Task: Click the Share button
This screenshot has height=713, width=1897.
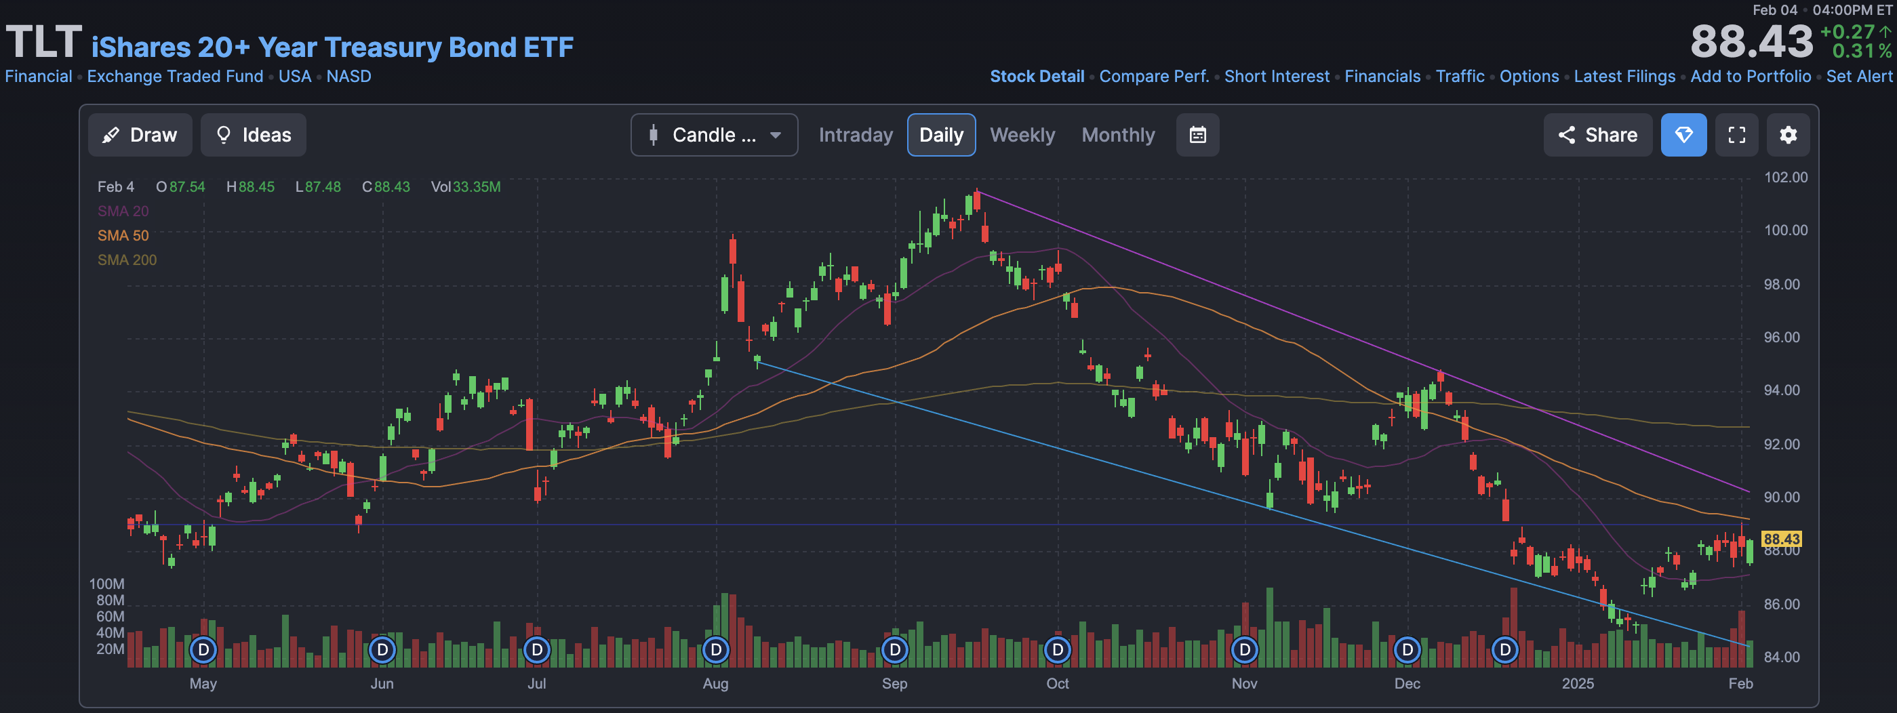Action: coord(1597,135)
